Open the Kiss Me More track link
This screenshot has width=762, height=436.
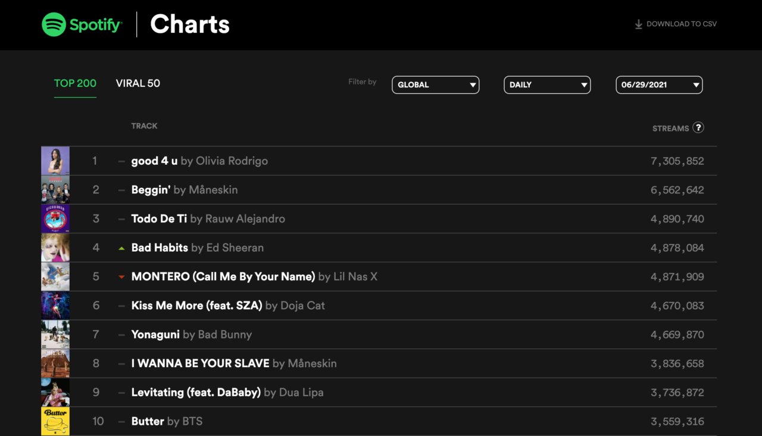pyautogui.click(x=196, y=306)
